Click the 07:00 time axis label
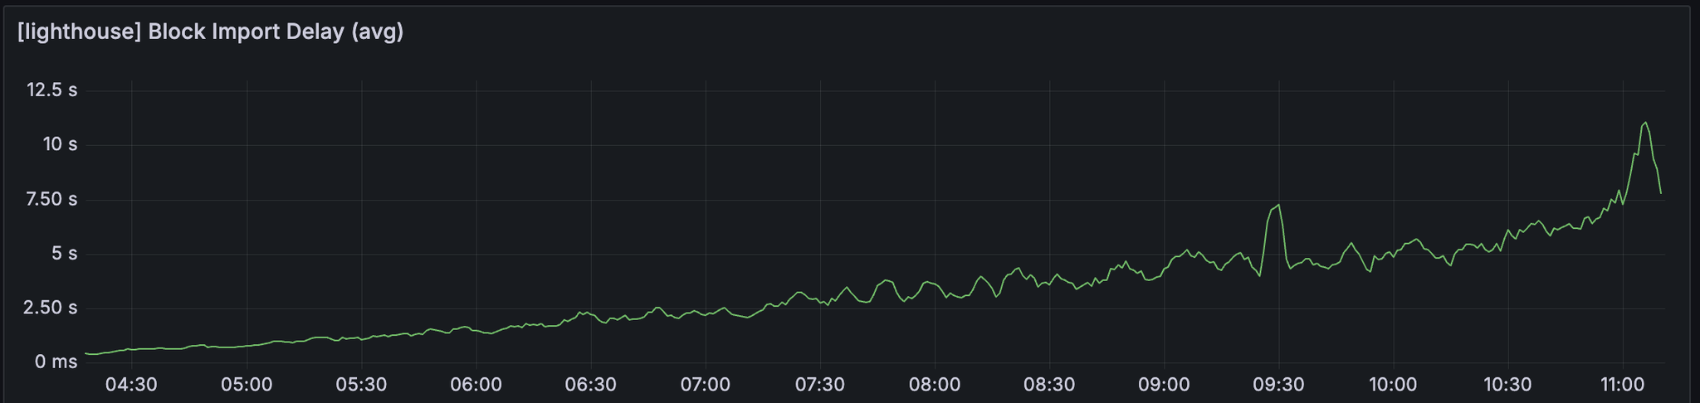 (x=705, y=385)
